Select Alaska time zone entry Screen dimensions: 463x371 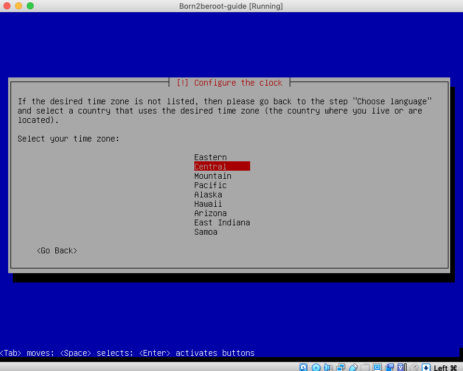pos(208,195)
